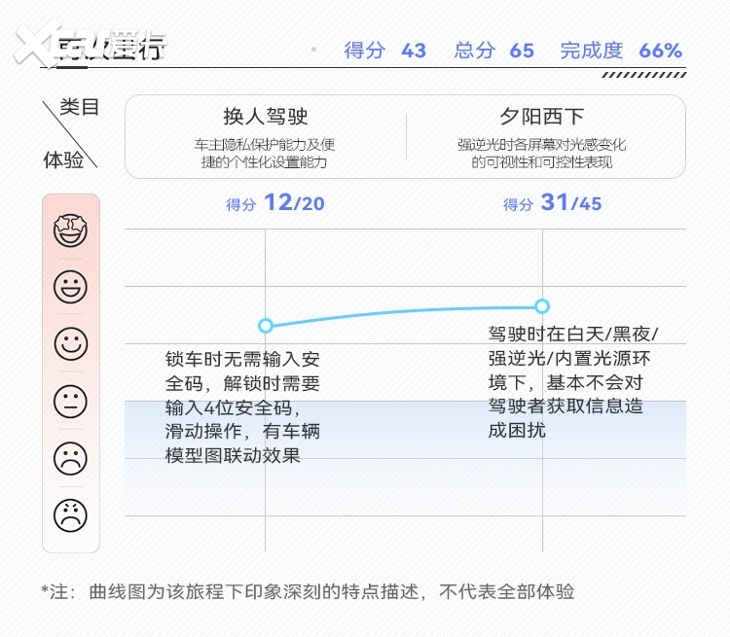Viewport: 730px width, 637px height.
Task: Click the 总分 65 total label
Action: 493,51
